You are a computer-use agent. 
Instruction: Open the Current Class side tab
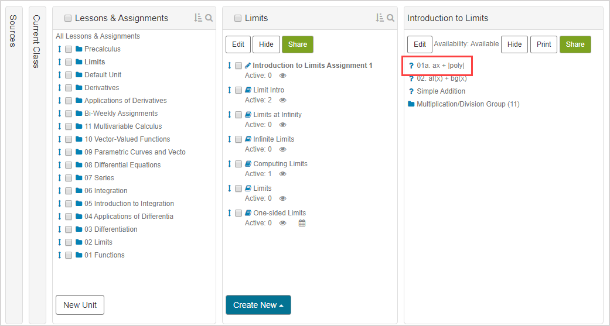click(36, 41)
